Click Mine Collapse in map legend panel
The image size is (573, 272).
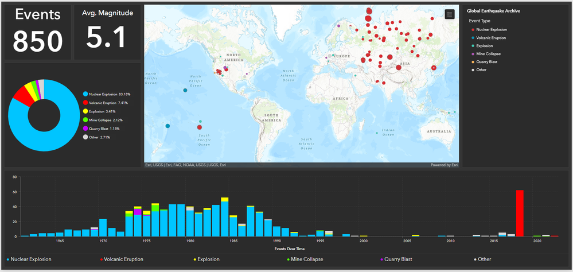tap(485, 54)
